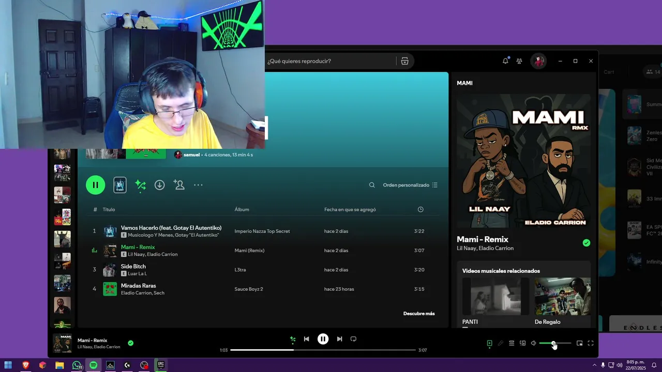662x372 pixels.
Task: Toggle saved check beside Mami - Remix in right panel
Action: (586, 243)
